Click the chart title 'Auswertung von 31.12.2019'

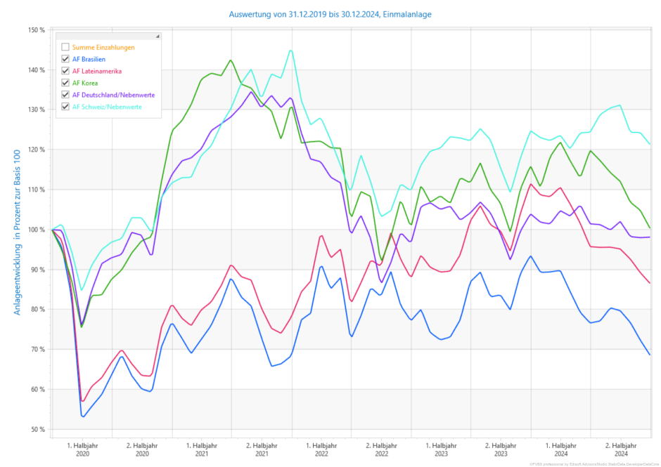tap(329, 14)
